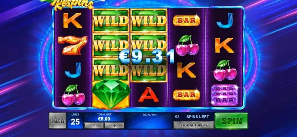Select the €5.00 total bet value
Viewport: 297px width, 137px height.
click(104, 119)
